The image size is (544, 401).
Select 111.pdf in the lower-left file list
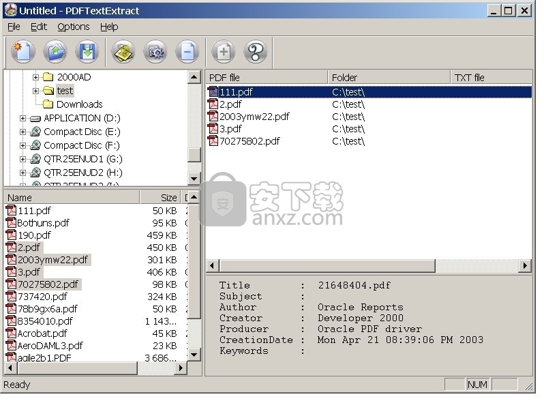point(34,211)
